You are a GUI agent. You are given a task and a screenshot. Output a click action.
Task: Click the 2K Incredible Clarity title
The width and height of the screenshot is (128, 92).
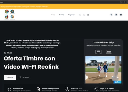click(x=103, y=42)
